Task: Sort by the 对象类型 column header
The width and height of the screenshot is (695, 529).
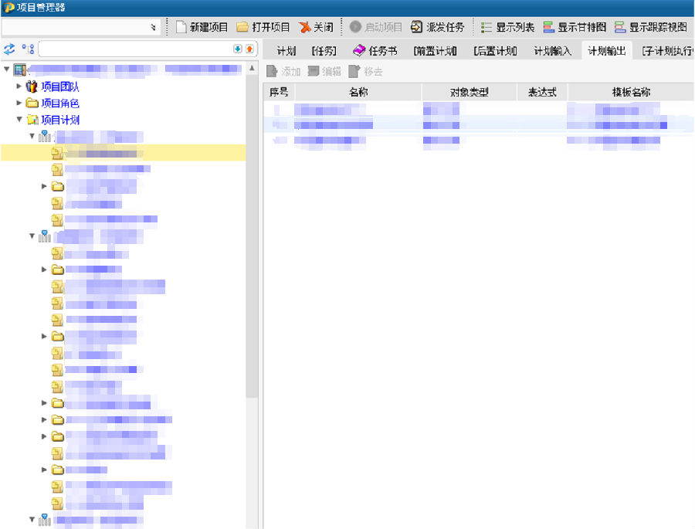Action: pyautogui.click(x=470, y=92)
